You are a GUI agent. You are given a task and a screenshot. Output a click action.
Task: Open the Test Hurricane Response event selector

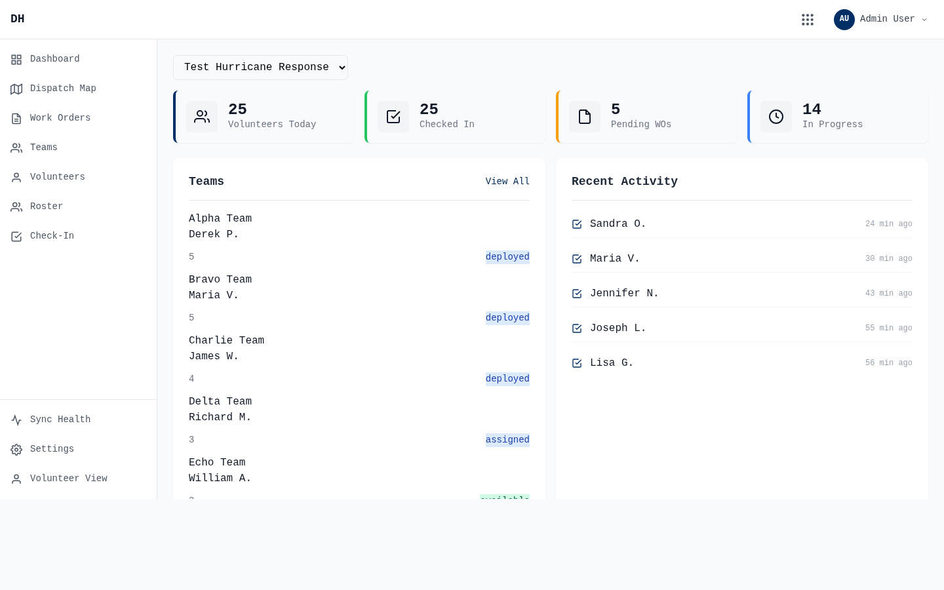(x=260, y=68)
